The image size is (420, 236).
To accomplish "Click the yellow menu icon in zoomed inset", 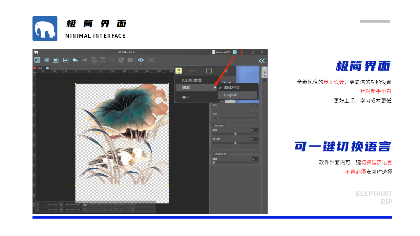I will (x=178, y=71).
